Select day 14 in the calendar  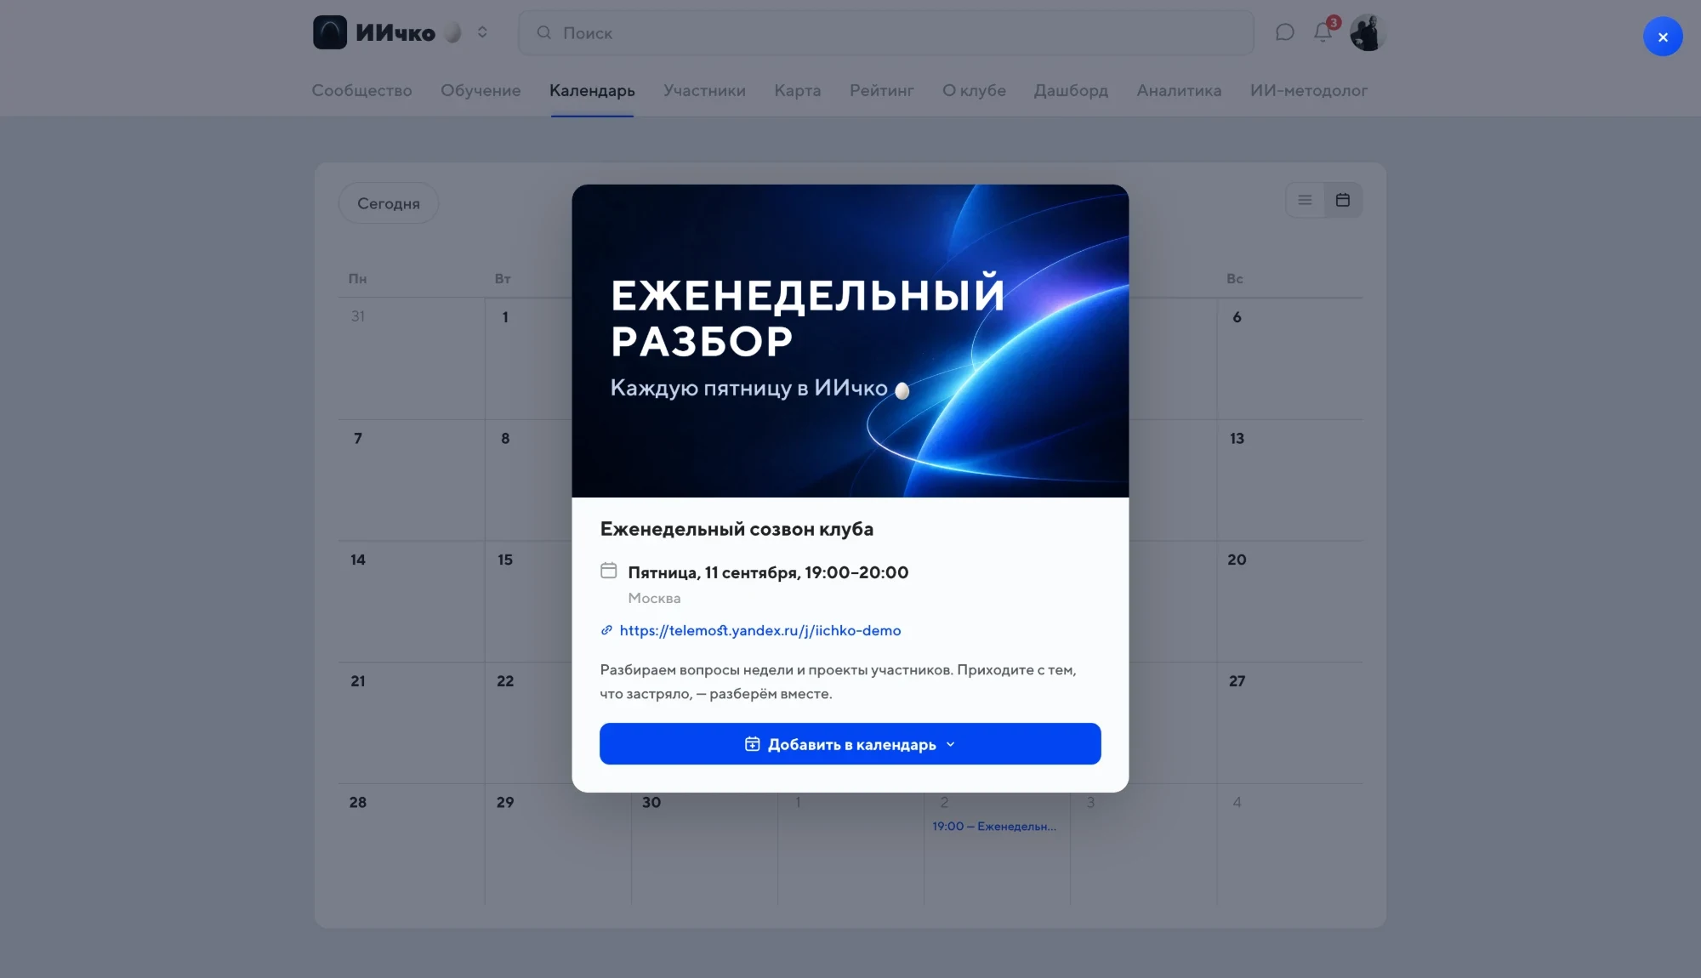pyautogui.click(x=358, y=560)
